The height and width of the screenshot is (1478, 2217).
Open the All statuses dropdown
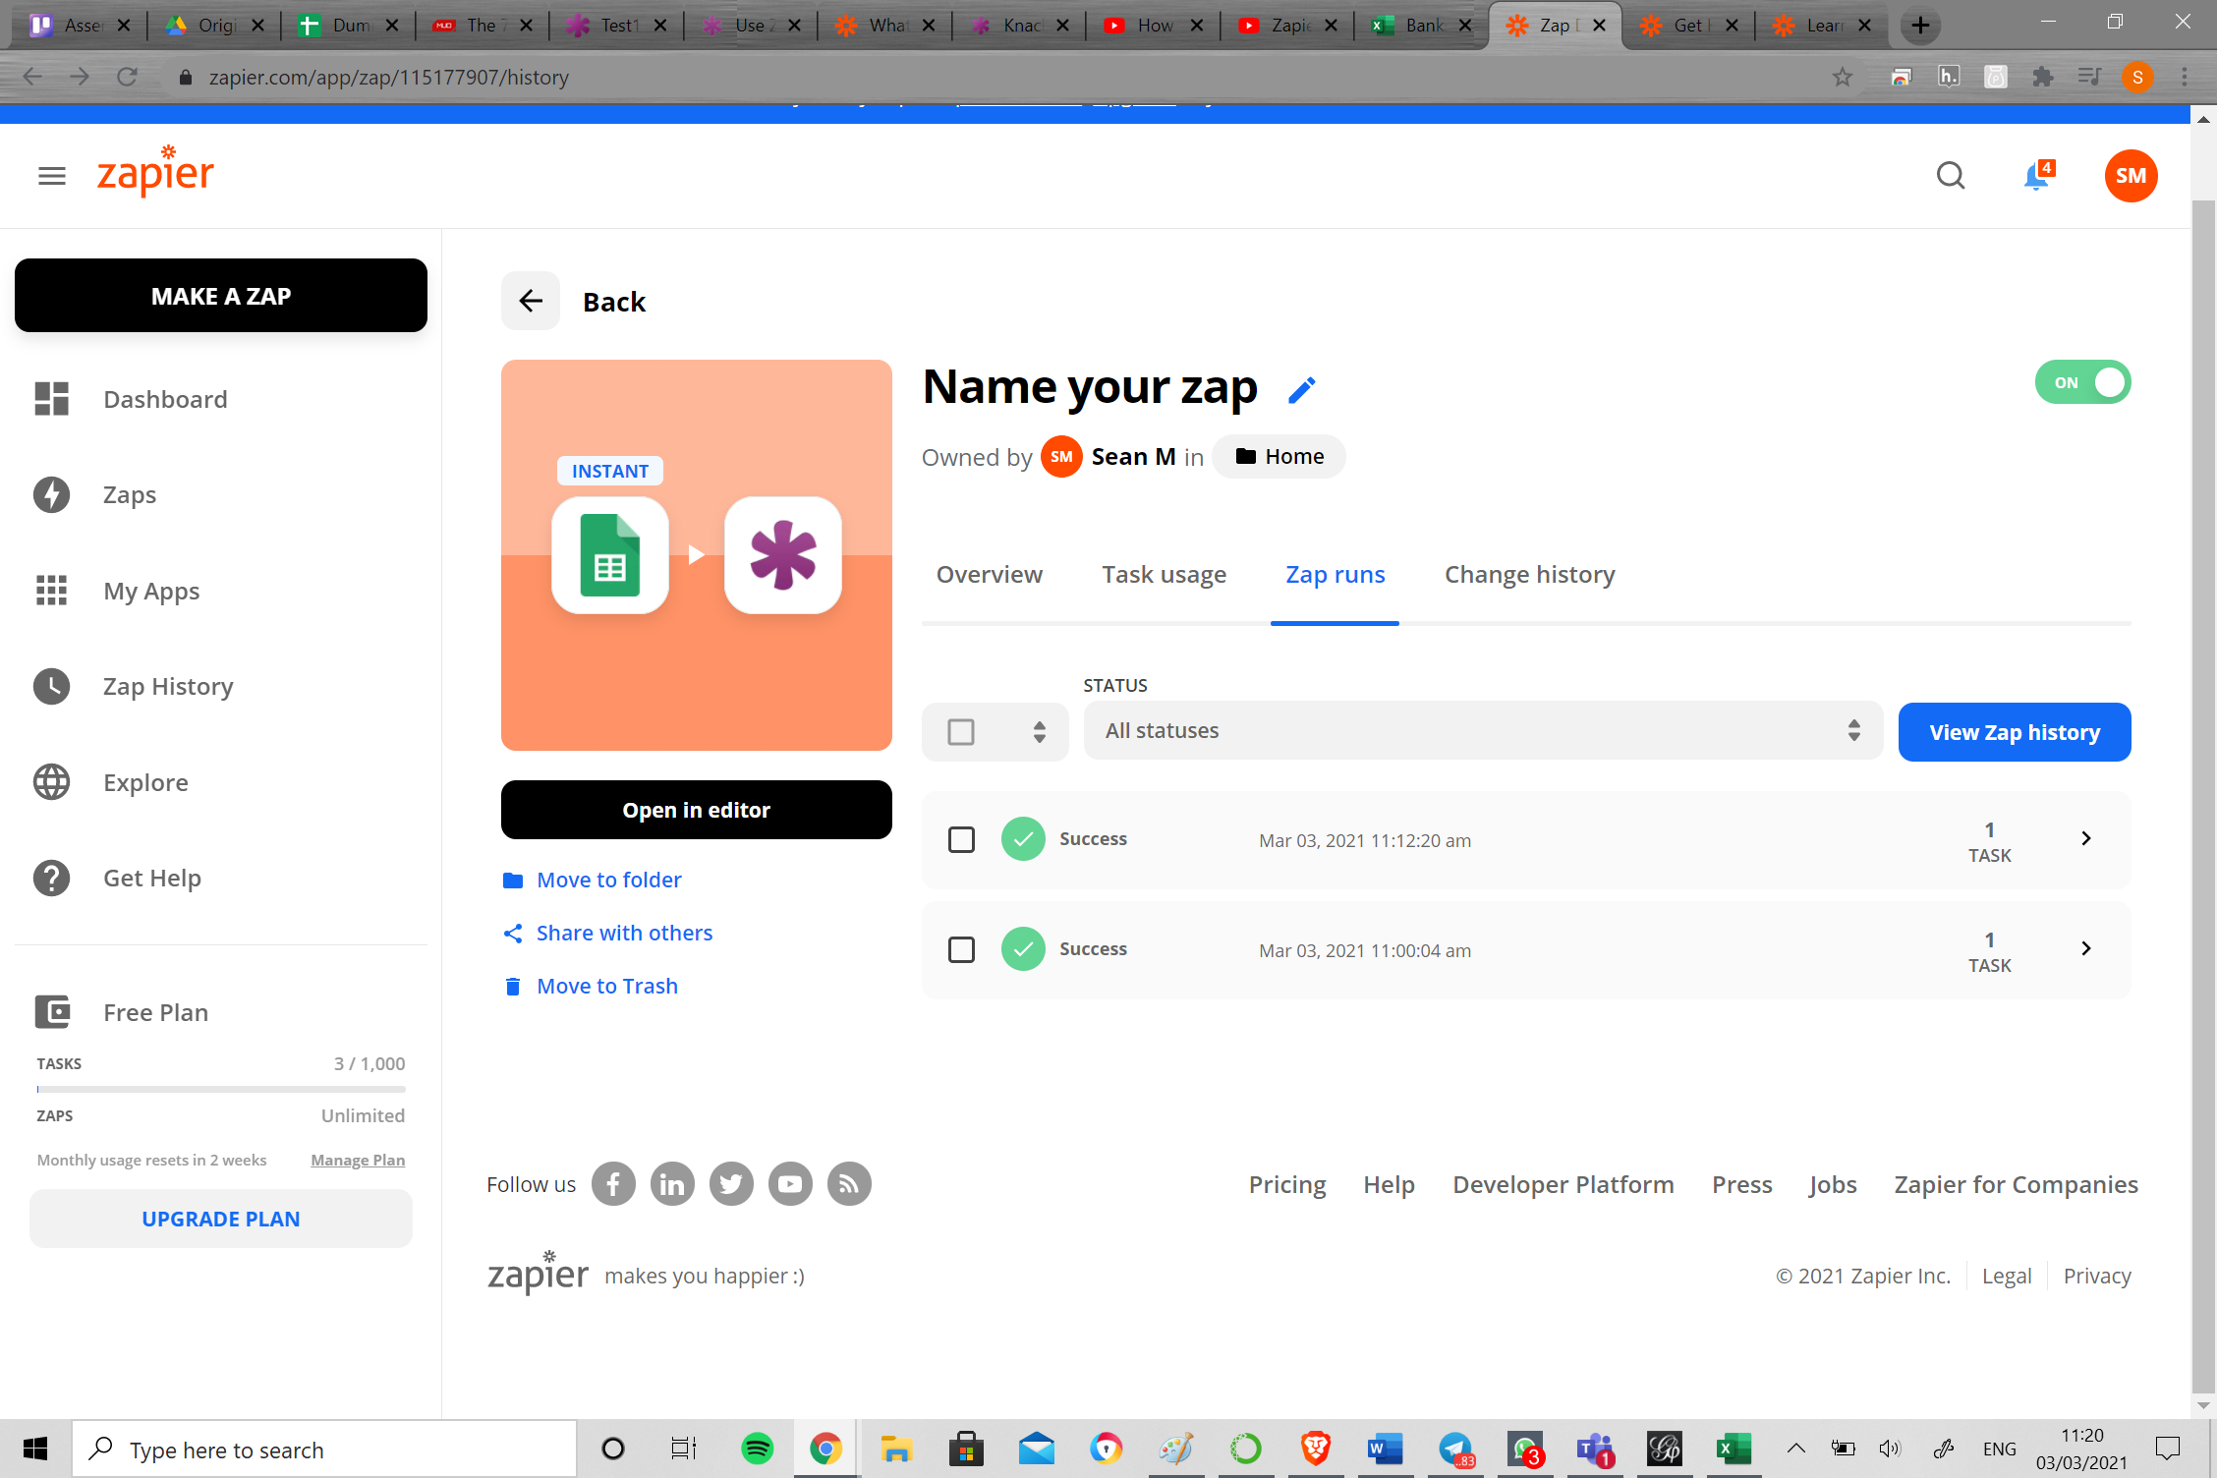1483,730
